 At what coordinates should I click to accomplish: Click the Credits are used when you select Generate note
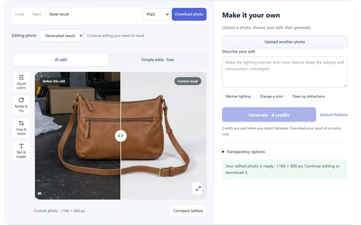tap(281, 131)
